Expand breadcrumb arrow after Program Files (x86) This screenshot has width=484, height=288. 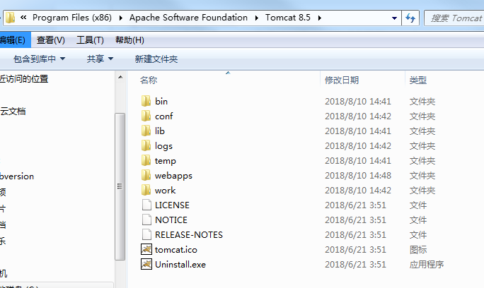coord(121,18)
